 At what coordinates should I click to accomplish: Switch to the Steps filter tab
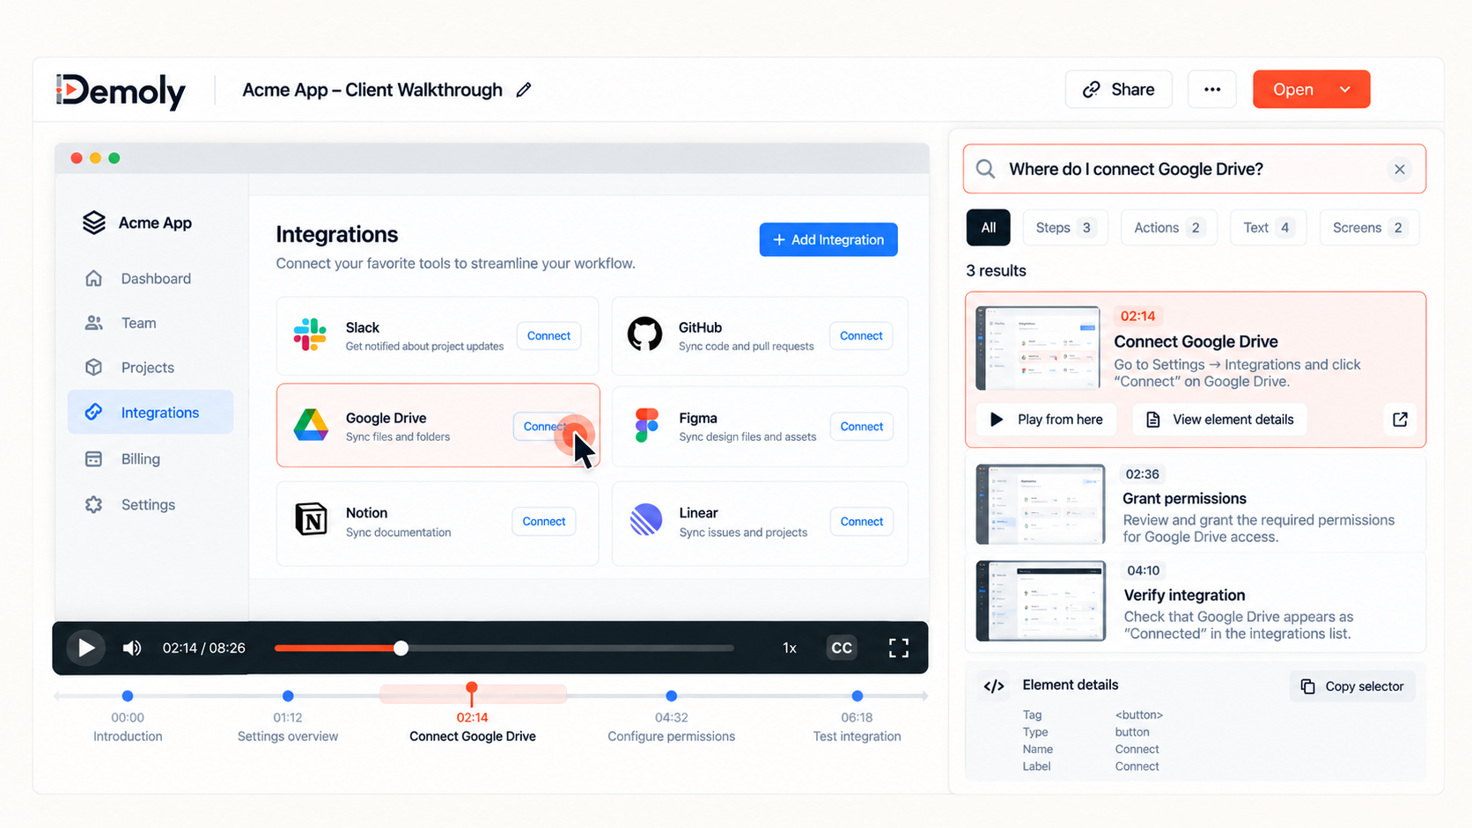coord(1064,228)
